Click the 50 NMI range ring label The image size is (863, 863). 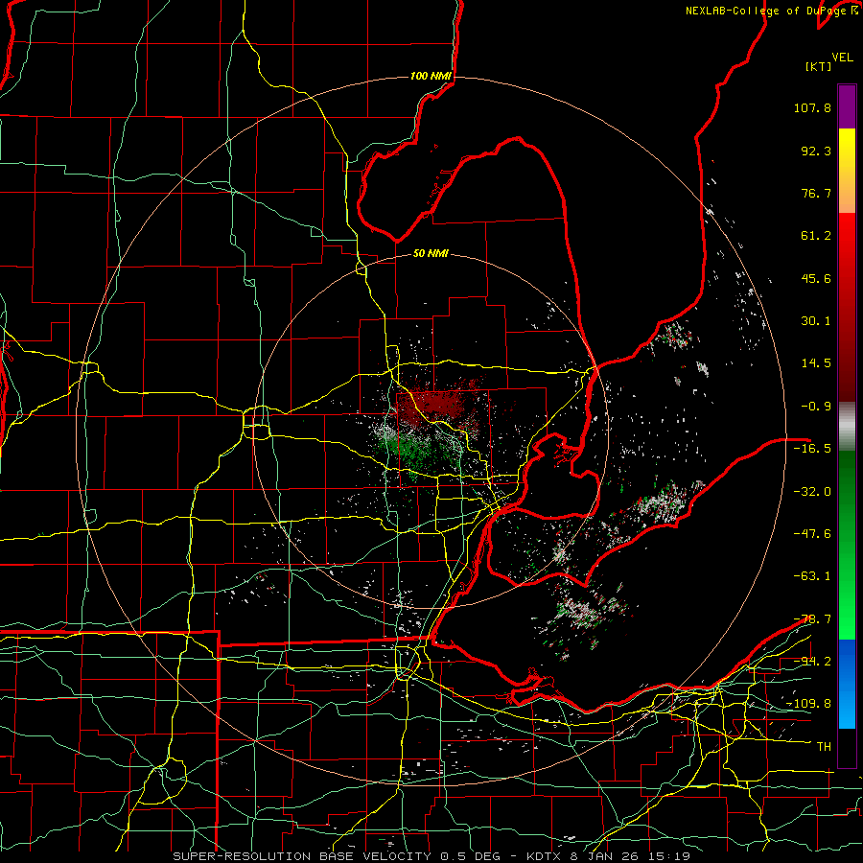[x=431, y=254]
